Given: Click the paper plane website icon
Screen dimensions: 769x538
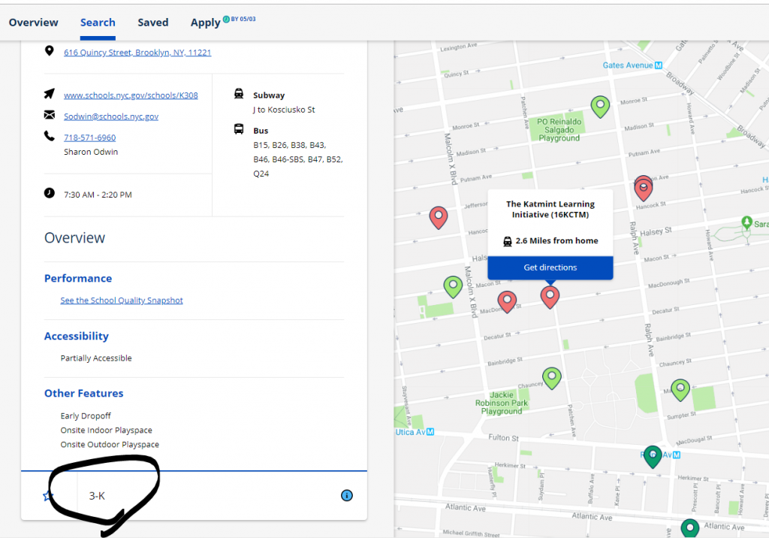Looking at the screenshot, I should [49, 94].
